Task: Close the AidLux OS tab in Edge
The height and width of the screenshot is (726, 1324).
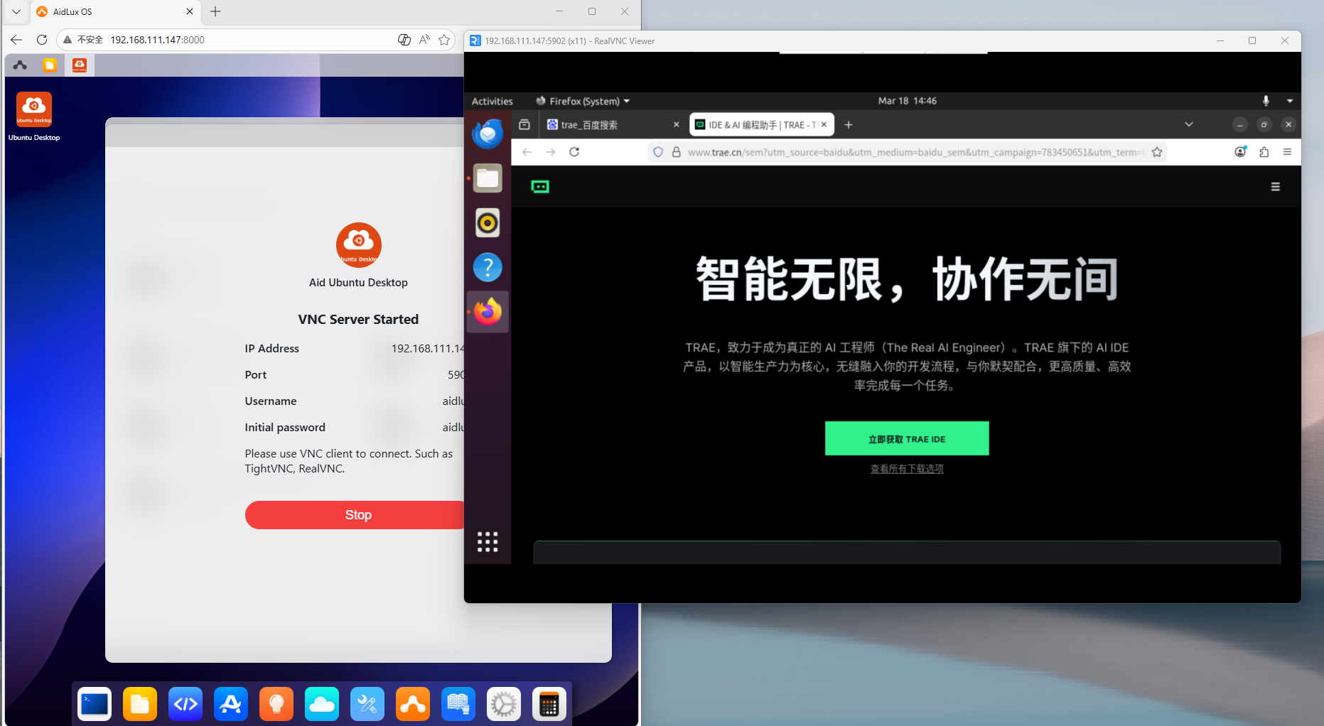Action: 190,11
